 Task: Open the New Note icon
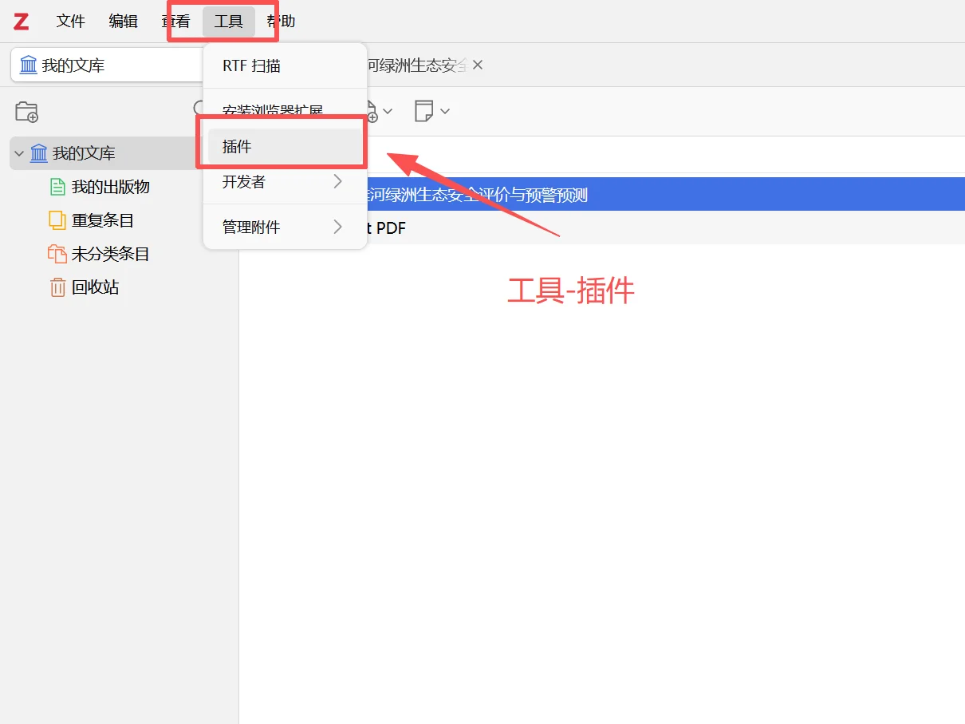tap(423, 111)
